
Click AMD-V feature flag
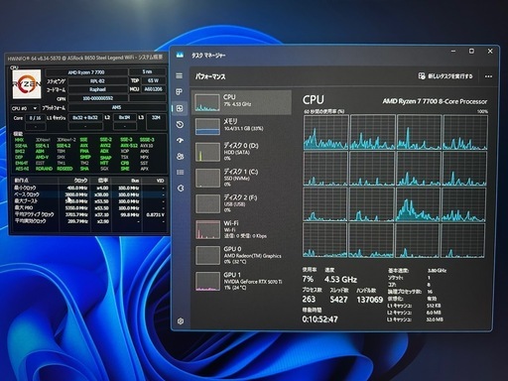point(42,157)
